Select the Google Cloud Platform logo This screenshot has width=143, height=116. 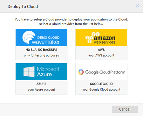click(x=101, y=72)
